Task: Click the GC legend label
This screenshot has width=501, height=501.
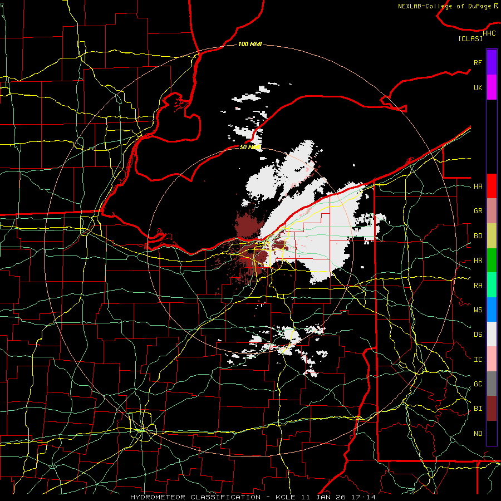Action: click(478, 384)
